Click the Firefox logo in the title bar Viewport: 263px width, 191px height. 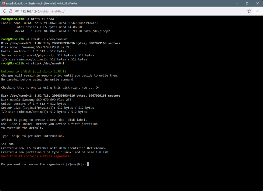pyautogui.click(x=3, y=3)
